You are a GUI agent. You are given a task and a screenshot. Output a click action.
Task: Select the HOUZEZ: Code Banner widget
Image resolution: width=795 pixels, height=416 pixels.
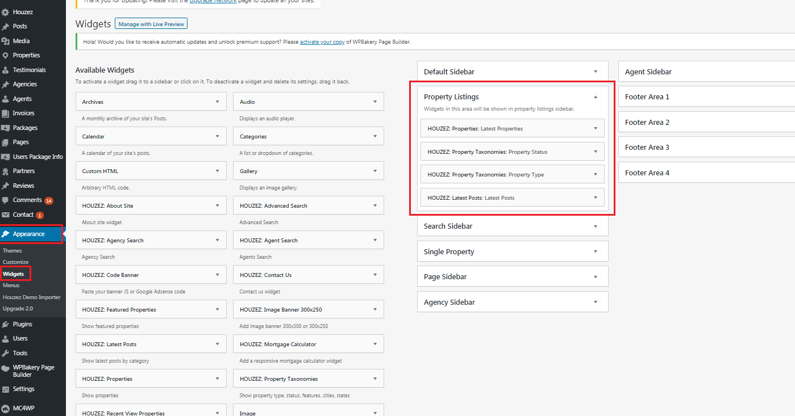[151, 275]
